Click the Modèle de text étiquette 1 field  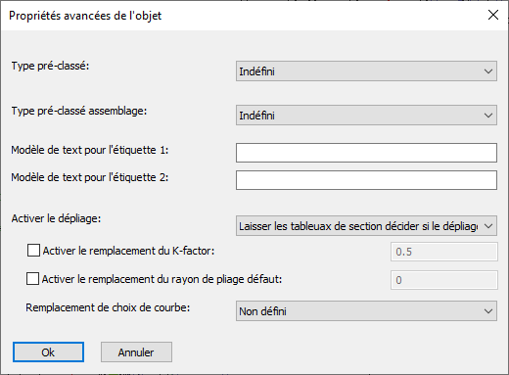[x=366, y=153]
